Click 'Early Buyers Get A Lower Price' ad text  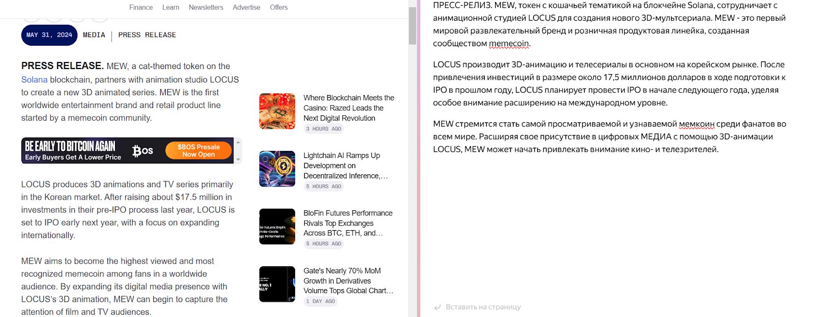[x=73, y=157]
